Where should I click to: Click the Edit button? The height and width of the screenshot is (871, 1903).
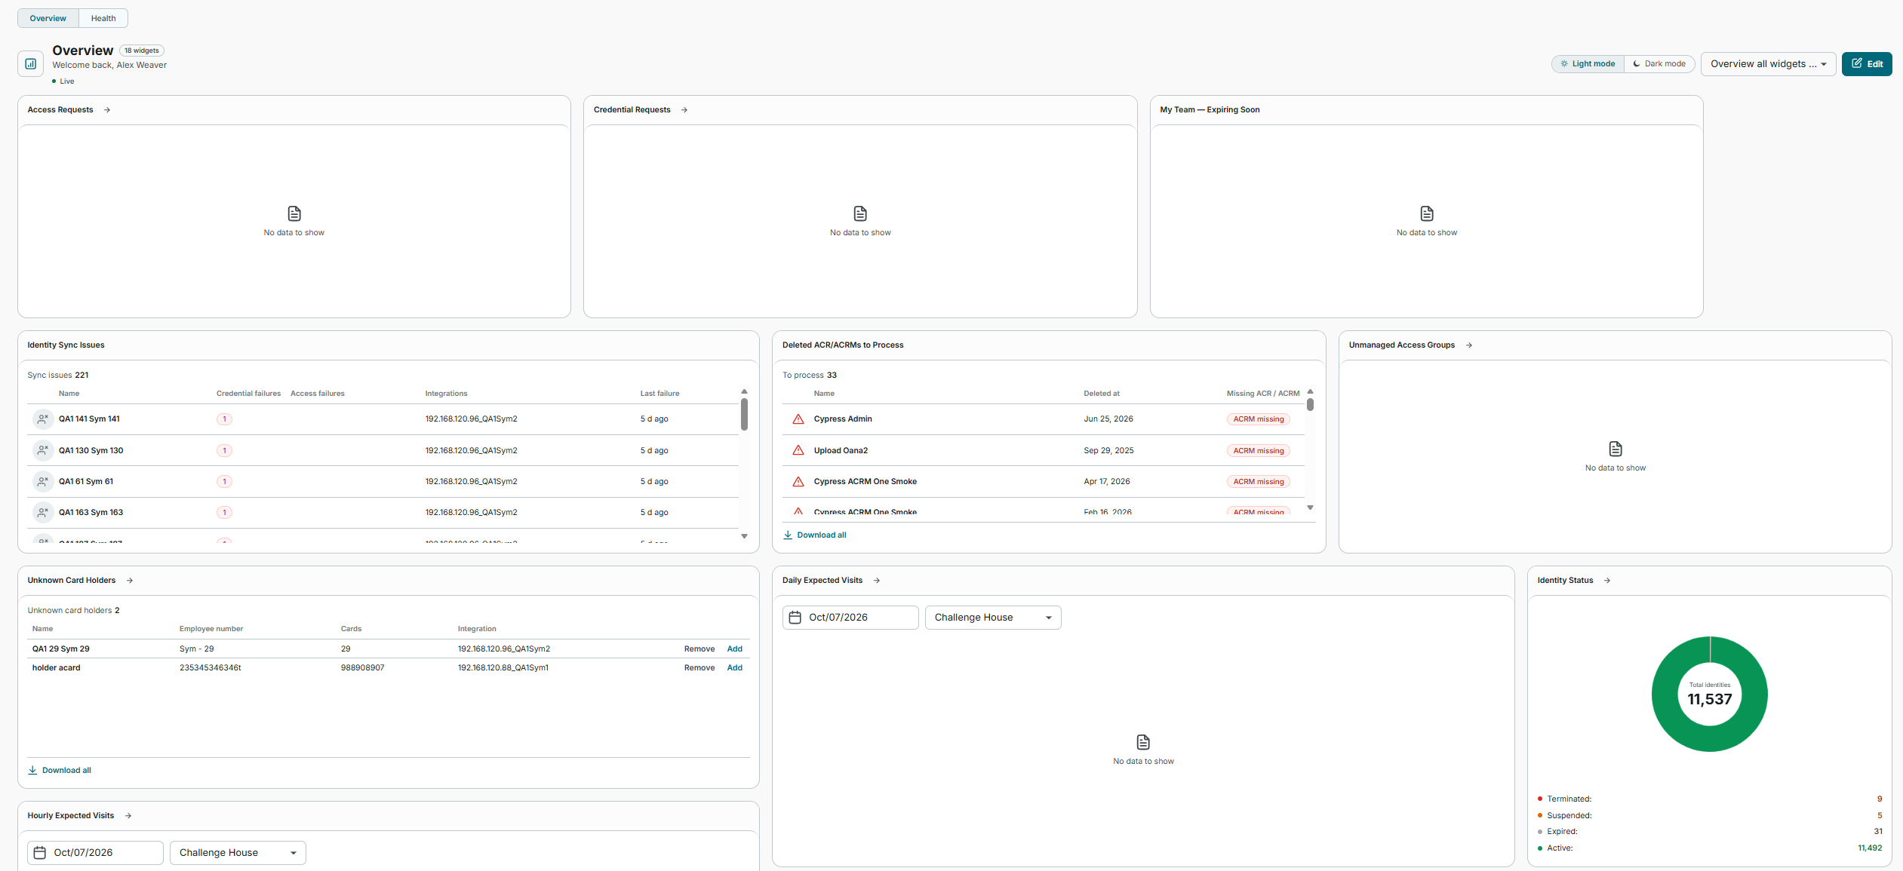(x=1867, y=64)
